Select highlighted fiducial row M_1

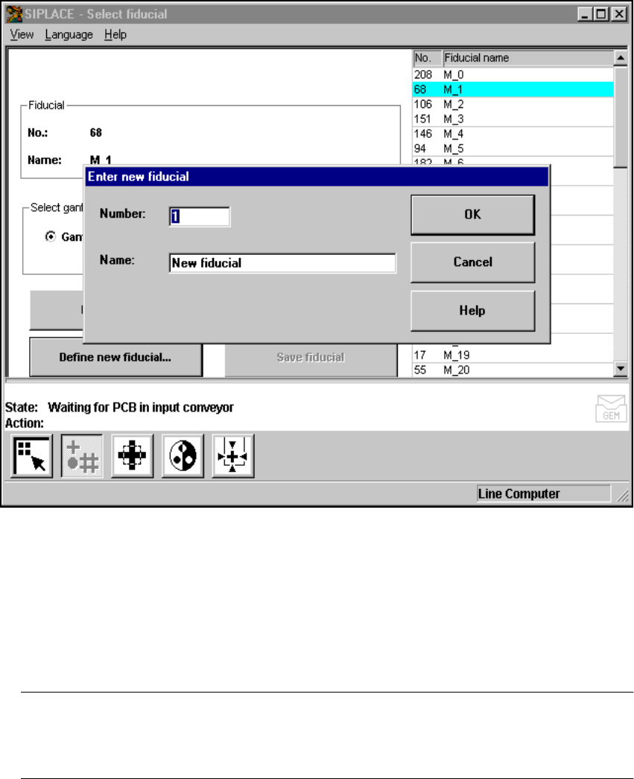click(x=513, y=89)
